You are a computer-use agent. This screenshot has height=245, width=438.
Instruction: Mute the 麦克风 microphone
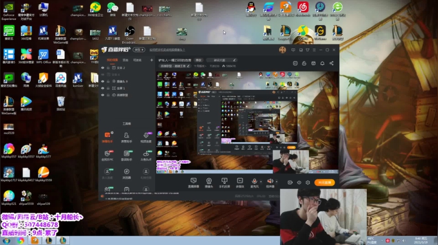[254, 183]
